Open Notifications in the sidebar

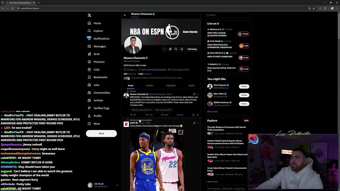tap(98, 39)
